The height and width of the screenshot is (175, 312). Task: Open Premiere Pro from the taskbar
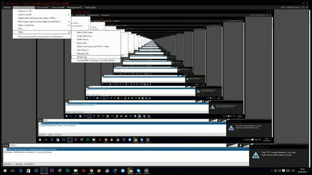(x=52, y=171)
